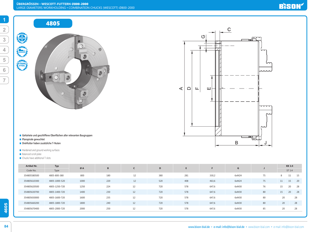This screenshot has height=232, width=320.
Task: Click the blue 4805 model badge
Action: (53, 23)
